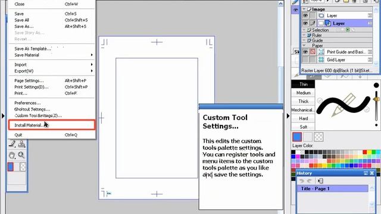This screenshot has height=214, width=381.
Task: Open properties button of the Print Guide row
Action: (x=370, y=52)
